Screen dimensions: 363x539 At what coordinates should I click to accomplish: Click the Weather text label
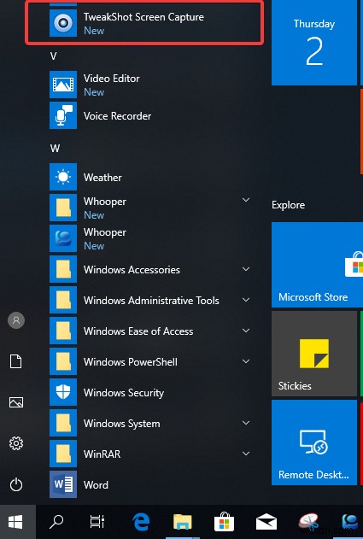click(x=102, y=178)
